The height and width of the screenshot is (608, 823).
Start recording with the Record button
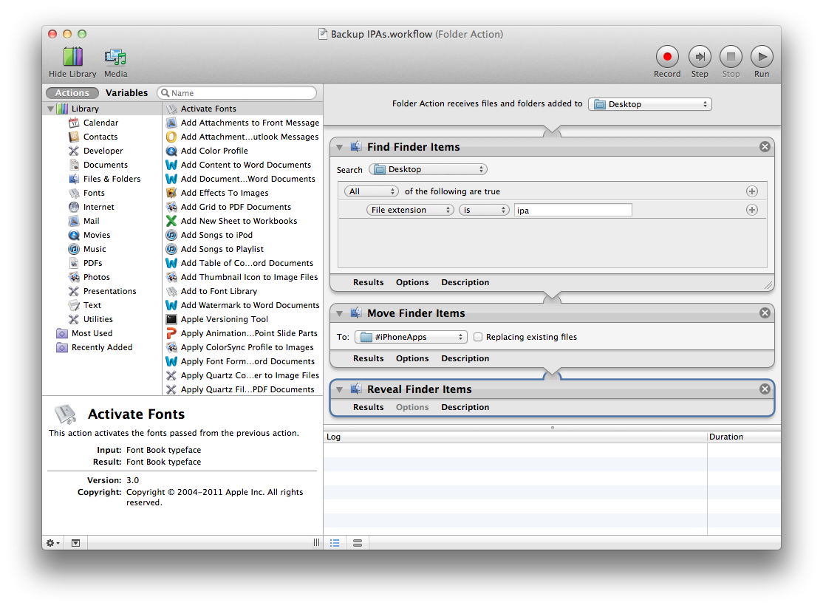point(667,57)
